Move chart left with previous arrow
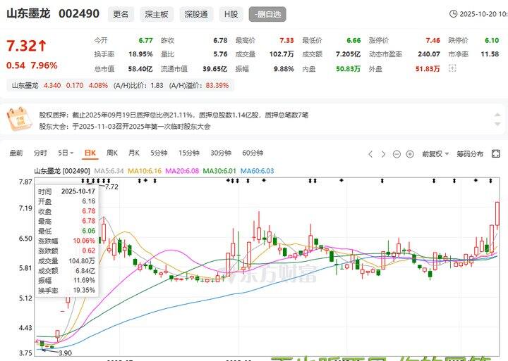This screenshot has height=361, width=508. pos(370,154)
